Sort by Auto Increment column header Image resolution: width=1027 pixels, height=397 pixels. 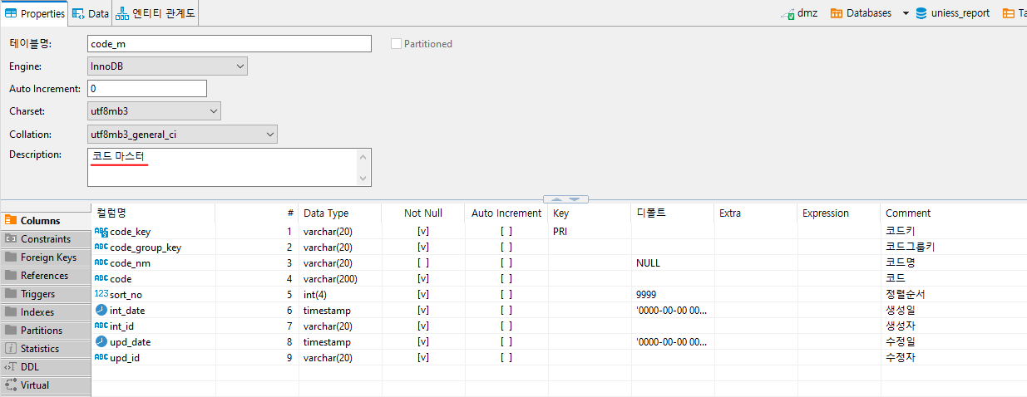pyautogui.click(x=506, y=213)
